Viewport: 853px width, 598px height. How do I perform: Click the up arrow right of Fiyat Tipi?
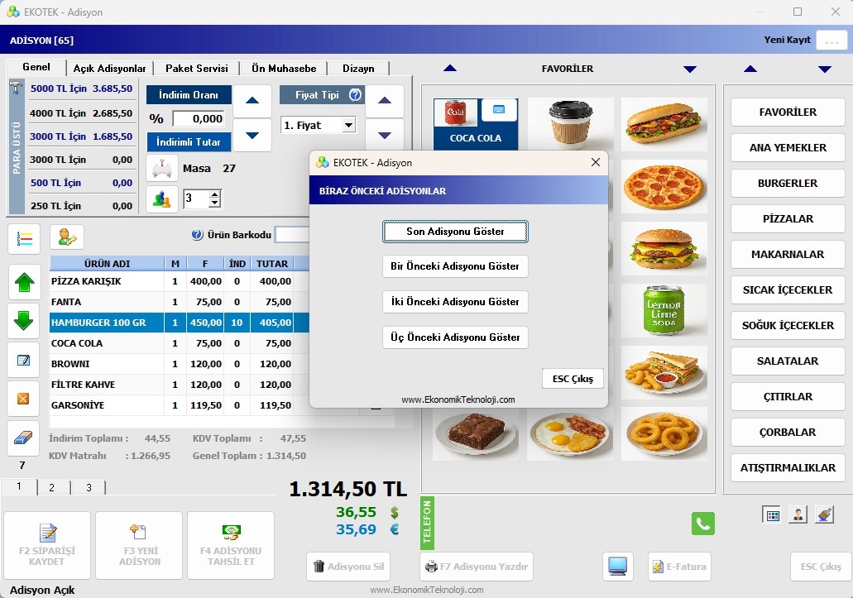tap(385, 101)
